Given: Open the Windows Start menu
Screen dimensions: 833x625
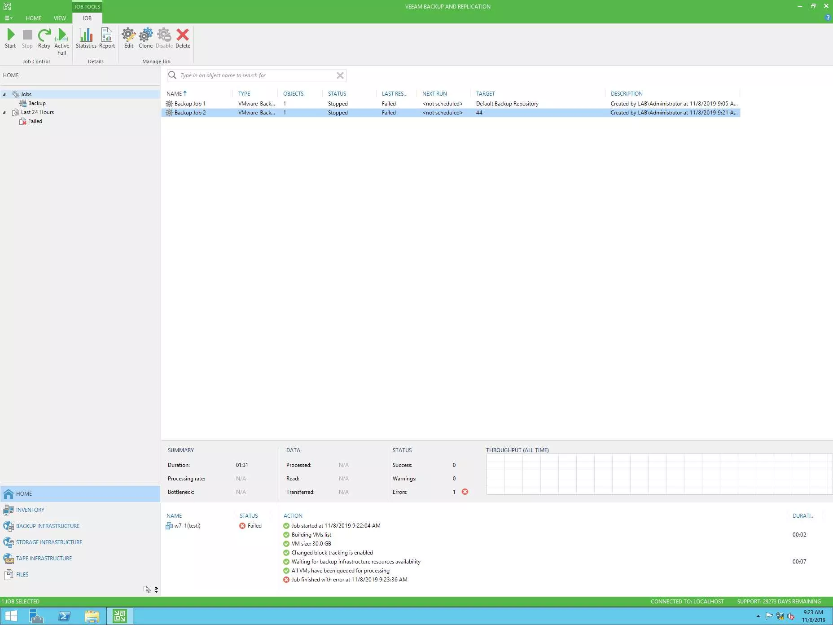Looking at the screenshot, I should 11,616.
